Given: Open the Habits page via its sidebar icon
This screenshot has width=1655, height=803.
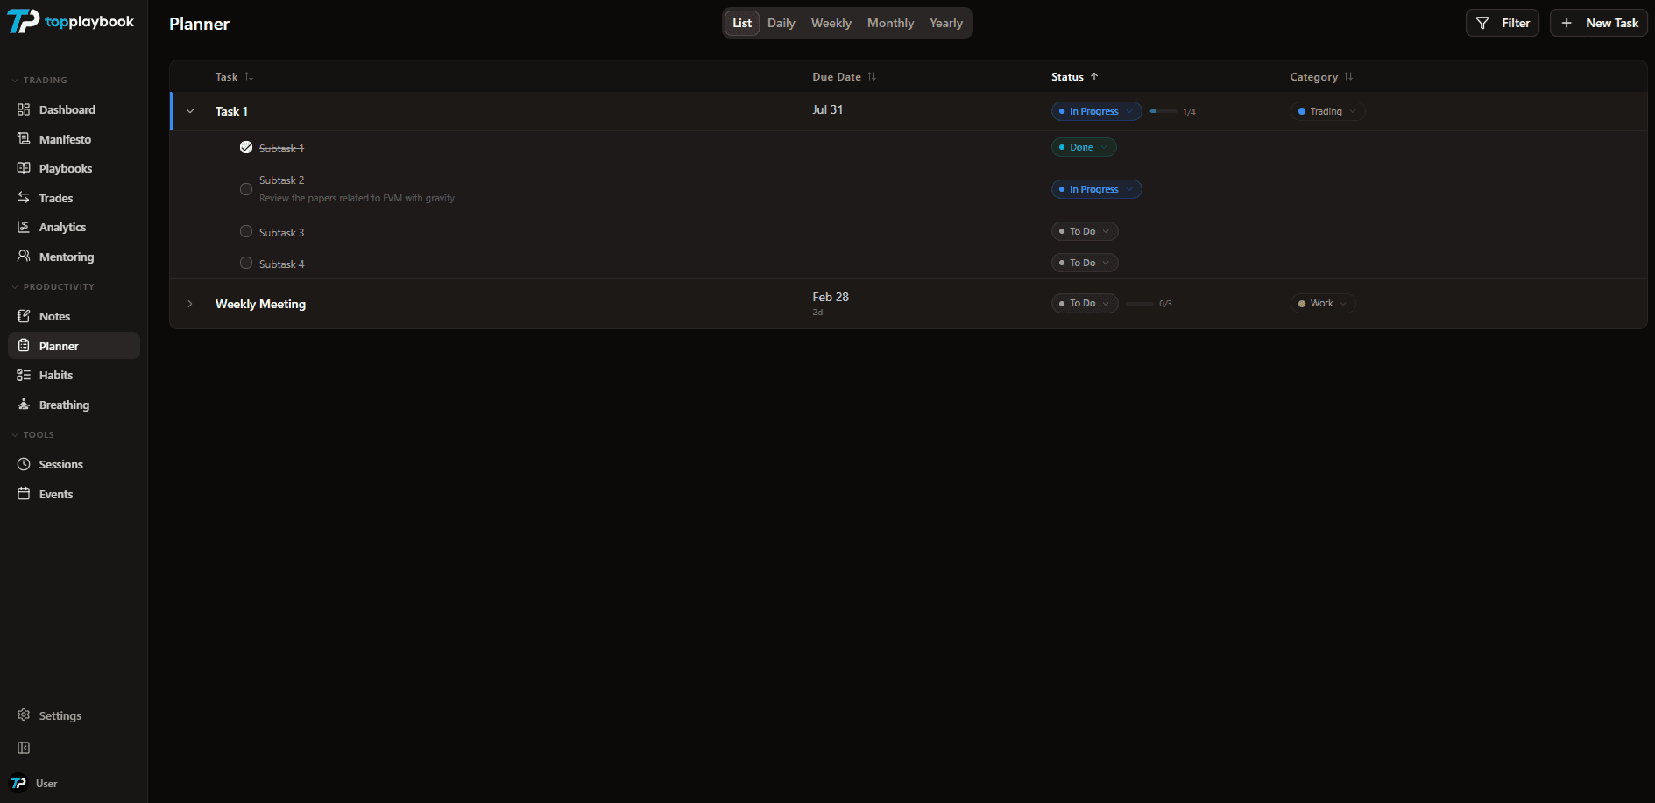Looking at the screenshot, I should click(x=25, y=375).
